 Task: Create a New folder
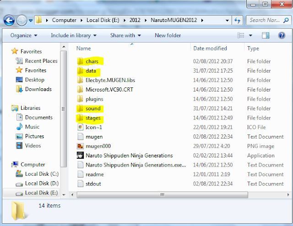click(x=168, y=35)
